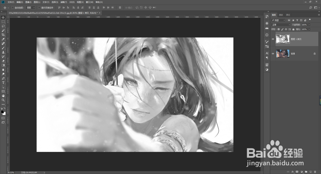Filter layers by type layers
Image resolution: width=321 pixels, height=174 pixels.
(297, 20)
